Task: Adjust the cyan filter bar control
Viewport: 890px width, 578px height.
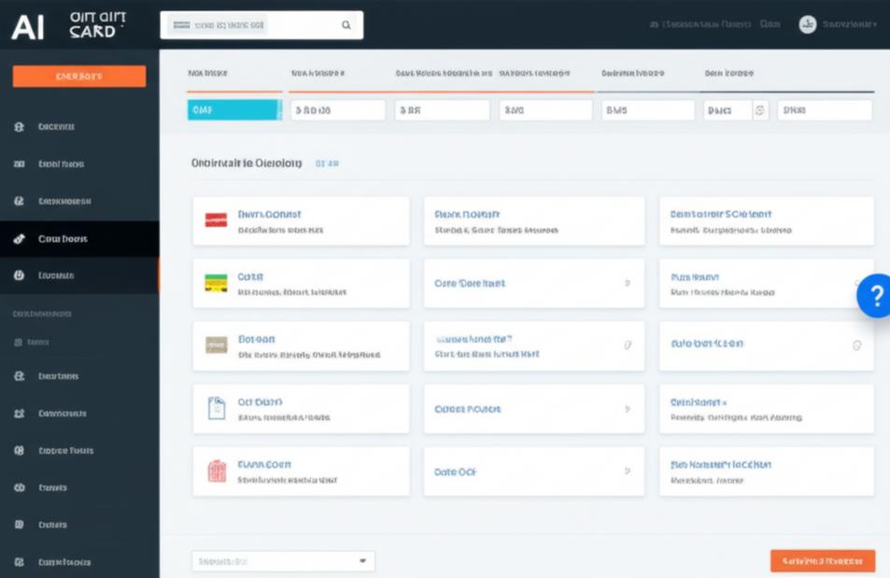Action: pos(233,108)
